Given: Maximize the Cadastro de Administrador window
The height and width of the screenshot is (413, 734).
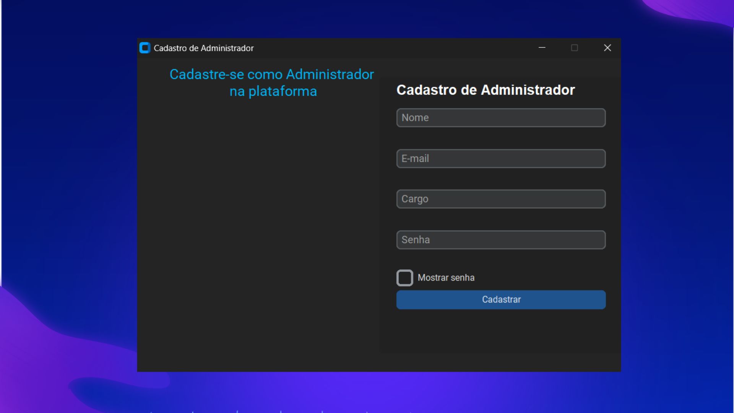Looking at the screenshot, I should pos(574,48).
